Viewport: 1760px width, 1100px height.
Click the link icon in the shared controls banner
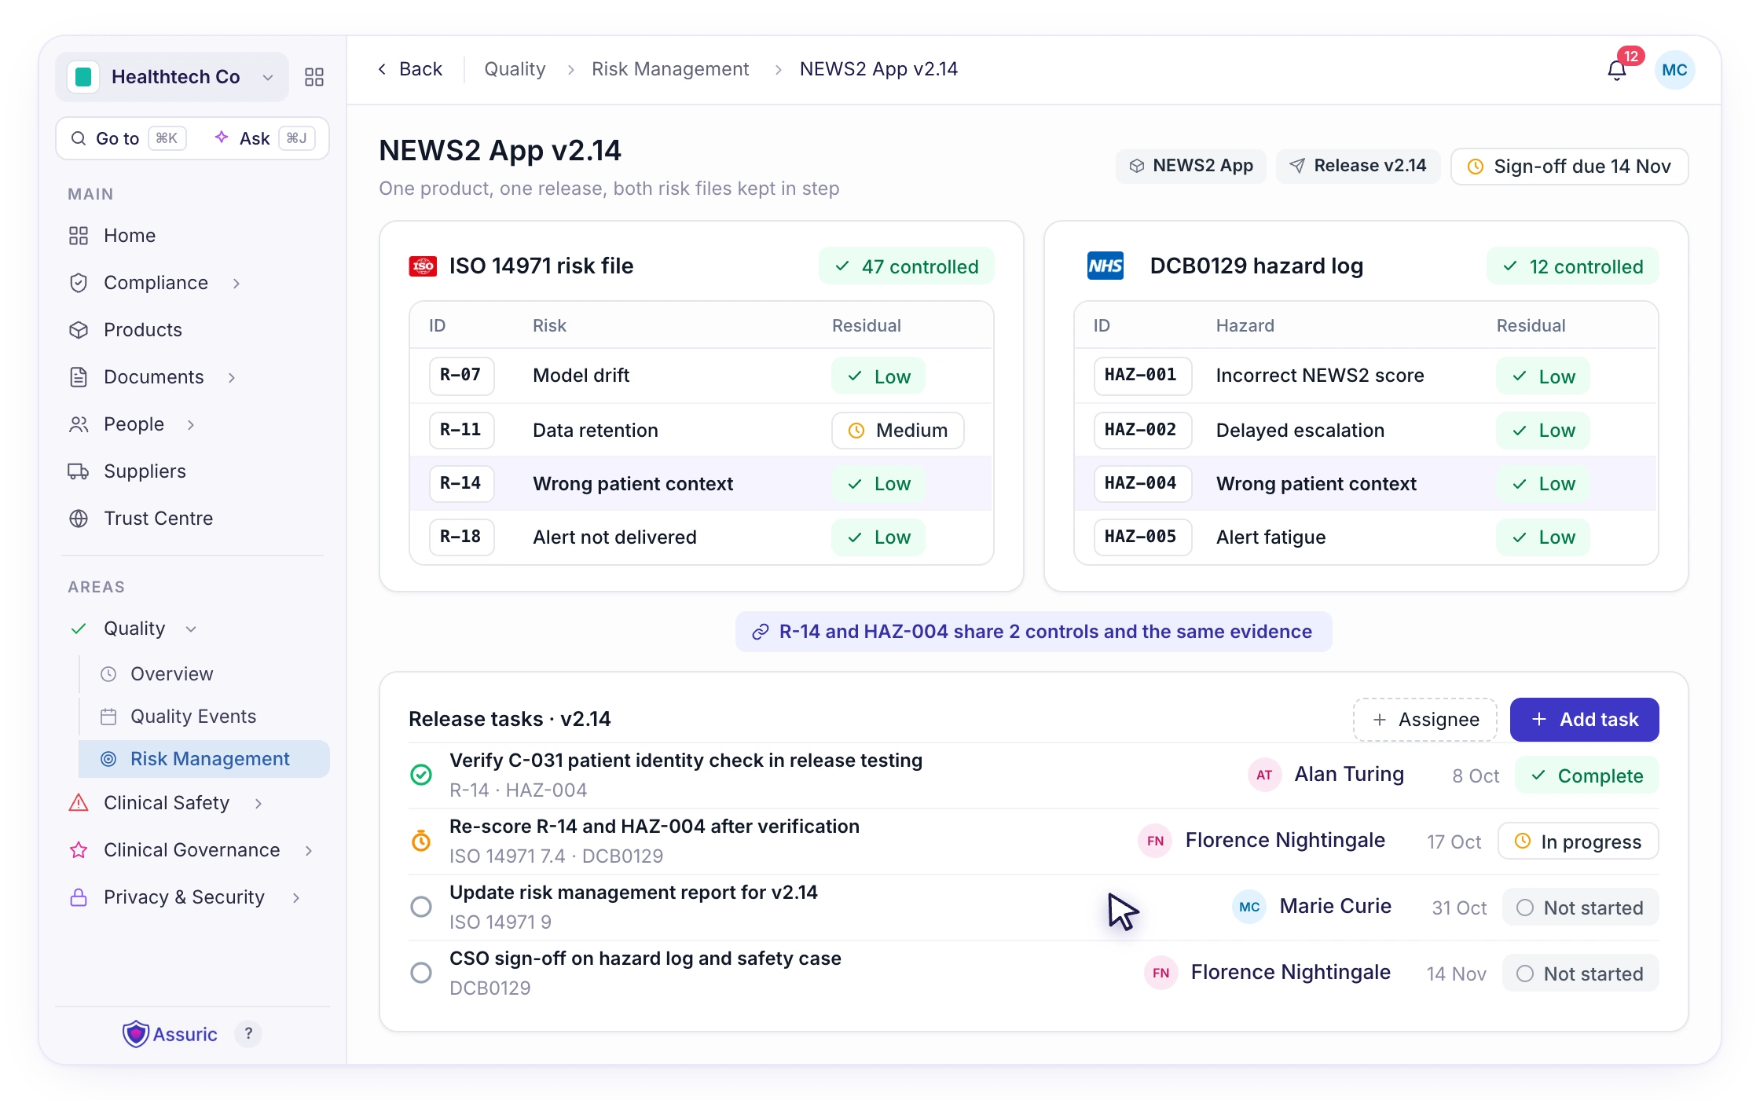click(x=760, y=632)
